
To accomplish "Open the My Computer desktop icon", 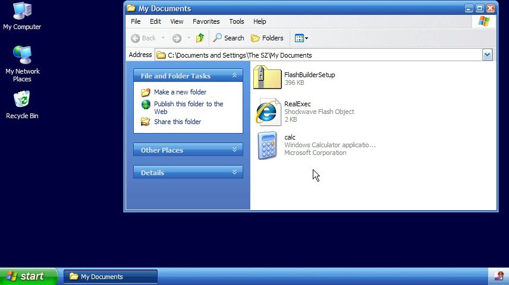I will pos(22,12).
